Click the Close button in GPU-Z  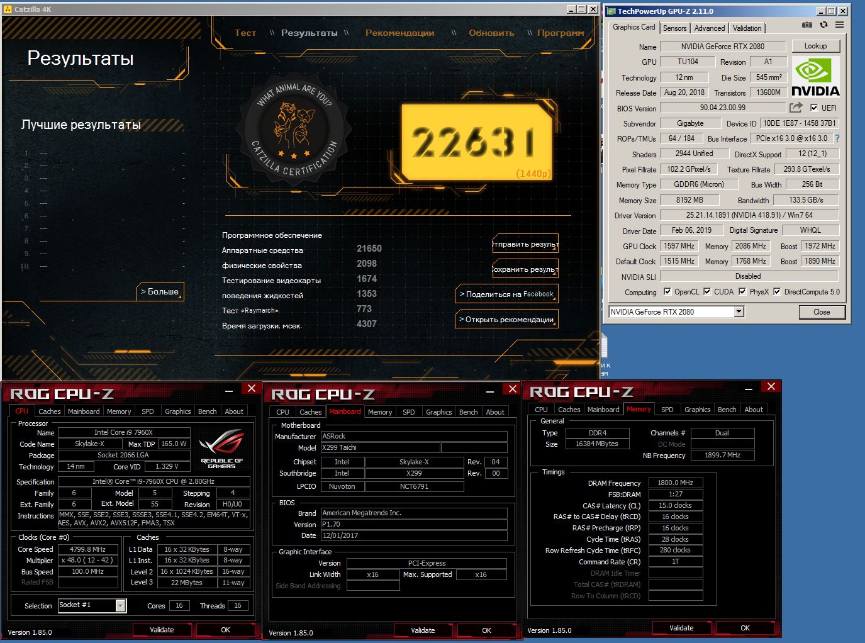tap(822, 312)
